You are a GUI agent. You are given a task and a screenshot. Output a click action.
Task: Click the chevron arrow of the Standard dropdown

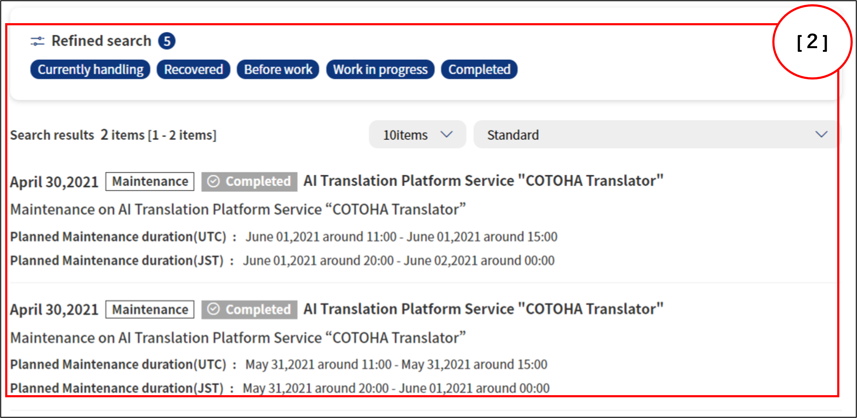pos(821,134)
